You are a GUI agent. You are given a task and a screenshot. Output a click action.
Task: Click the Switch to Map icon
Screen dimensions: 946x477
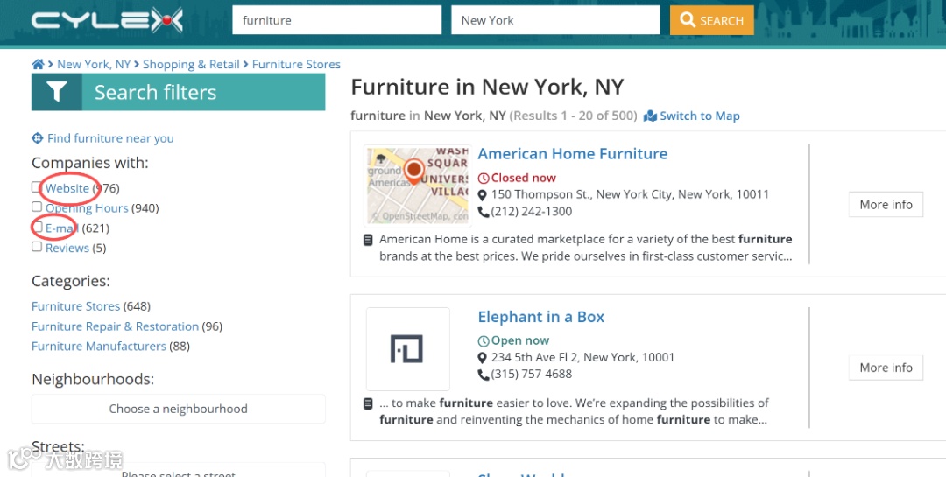coord(650,116)
